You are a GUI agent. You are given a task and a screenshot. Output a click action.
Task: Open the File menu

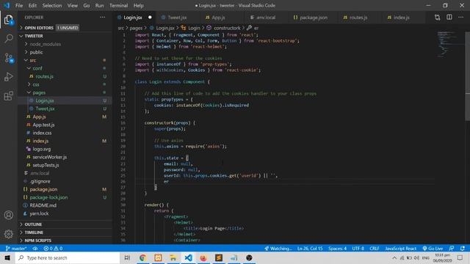(19, 5)
